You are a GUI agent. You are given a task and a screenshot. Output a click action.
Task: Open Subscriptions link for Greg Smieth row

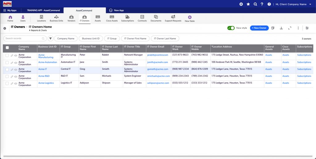pyautogui.click(x=304, y=69)
